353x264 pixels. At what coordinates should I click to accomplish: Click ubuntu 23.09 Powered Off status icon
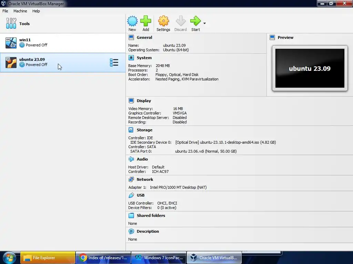tap(22, 64)
